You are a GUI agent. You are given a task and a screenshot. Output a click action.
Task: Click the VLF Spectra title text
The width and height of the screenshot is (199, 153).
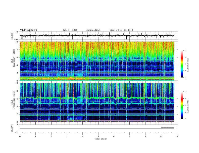point(28,30)
